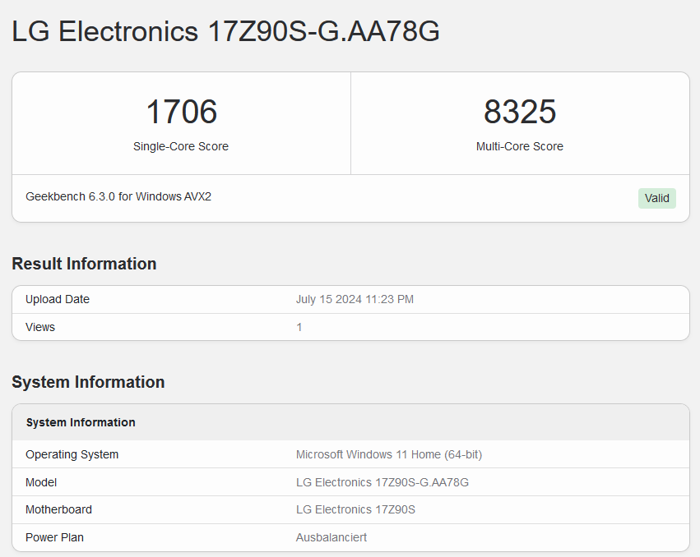Select the Upload Date row label
700x557 pixels.
[58, 299]
